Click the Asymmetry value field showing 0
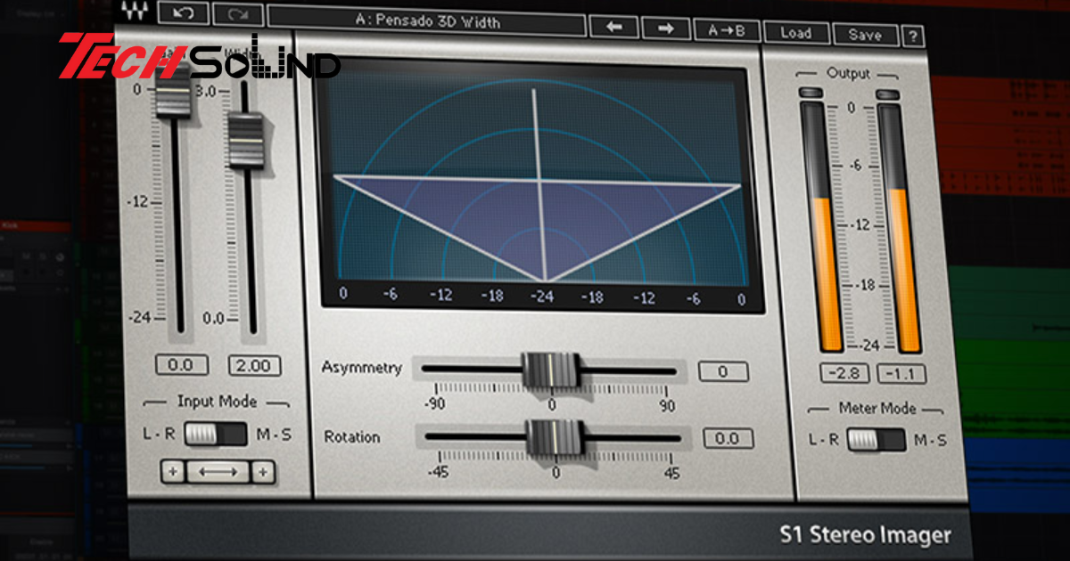Viewport: 1070px width, 561px height. 723,370
